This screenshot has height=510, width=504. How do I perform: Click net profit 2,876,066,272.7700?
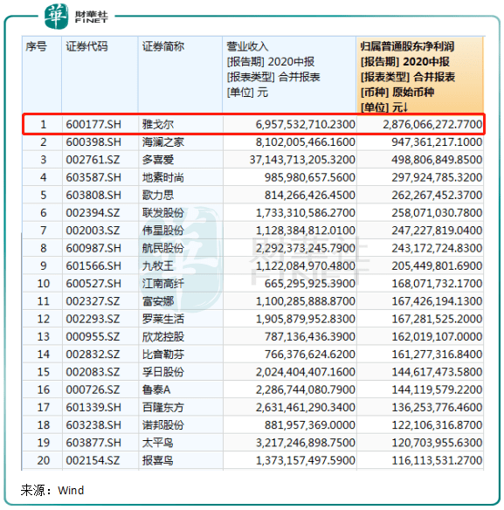(432, 124)
